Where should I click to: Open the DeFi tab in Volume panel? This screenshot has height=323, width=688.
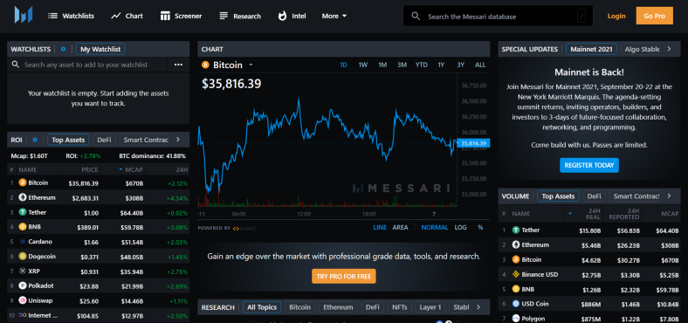click(x=594, y=196)
